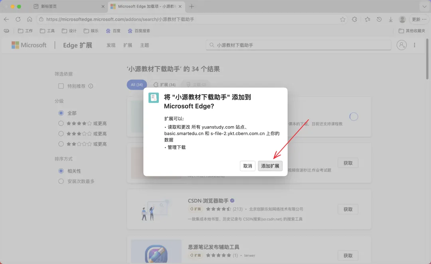The image size is (431, 264).
Task: Select four stars 或更高 radio button
Action: (61, 123)
